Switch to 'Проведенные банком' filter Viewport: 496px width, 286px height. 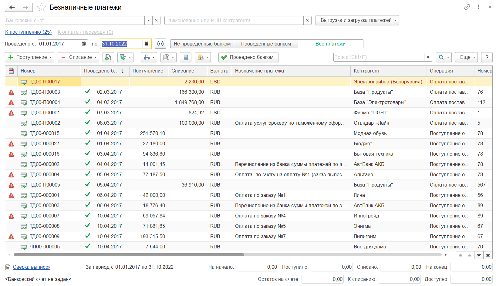point(266,44)
